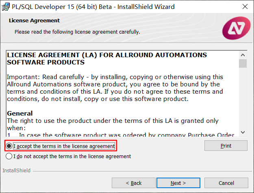Click the Allround Automations logo
The width and height of the screenshot is (254, 193).
[237, 28]
